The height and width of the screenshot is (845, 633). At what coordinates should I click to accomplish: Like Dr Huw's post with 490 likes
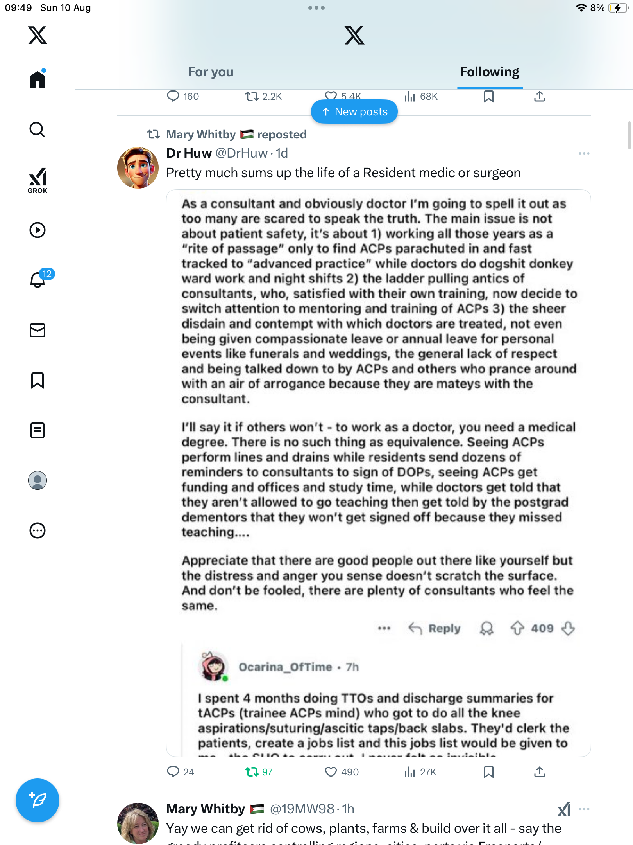331,772
